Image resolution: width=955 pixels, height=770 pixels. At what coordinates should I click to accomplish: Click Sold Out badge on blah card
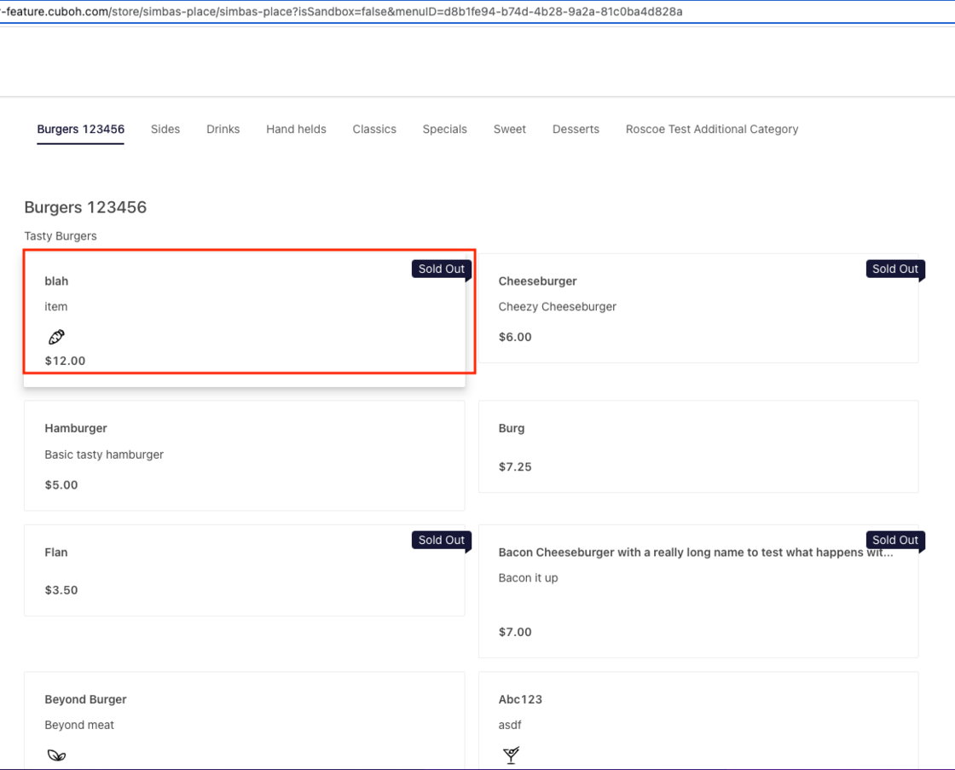[x=441, y=269]
